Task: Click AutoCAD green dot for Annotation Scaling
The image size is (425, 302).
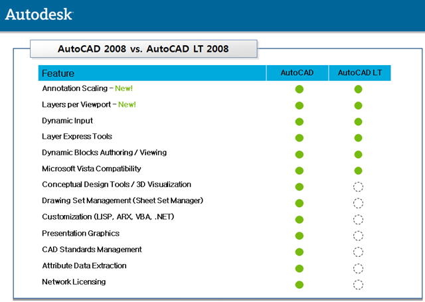Action: 299,89
